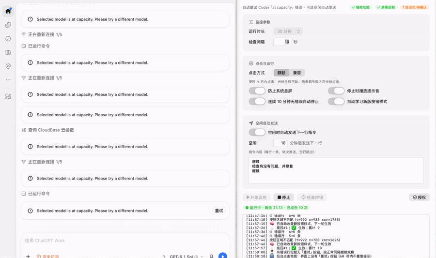This screenshot has height=258, width=436.
Task: Select 兼容 click mode segment
Action: [x=297, y=73]
